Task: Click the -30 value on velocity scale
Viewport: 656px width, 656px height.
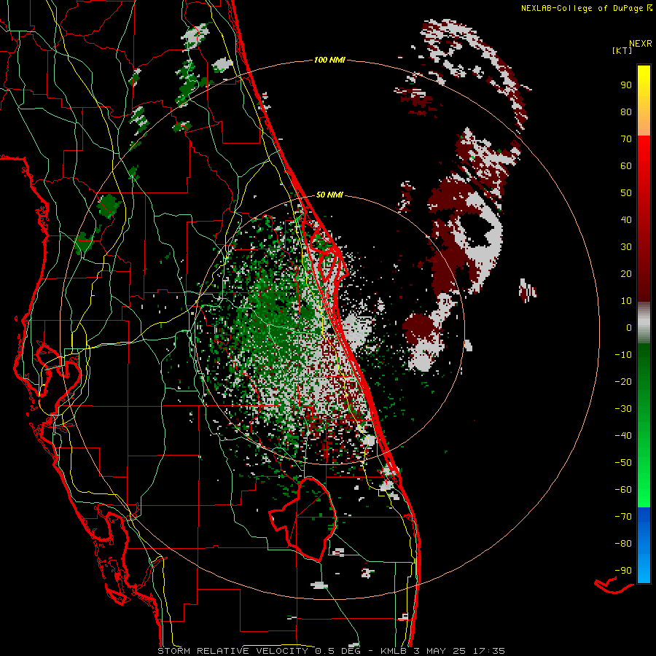Action: 623,409
